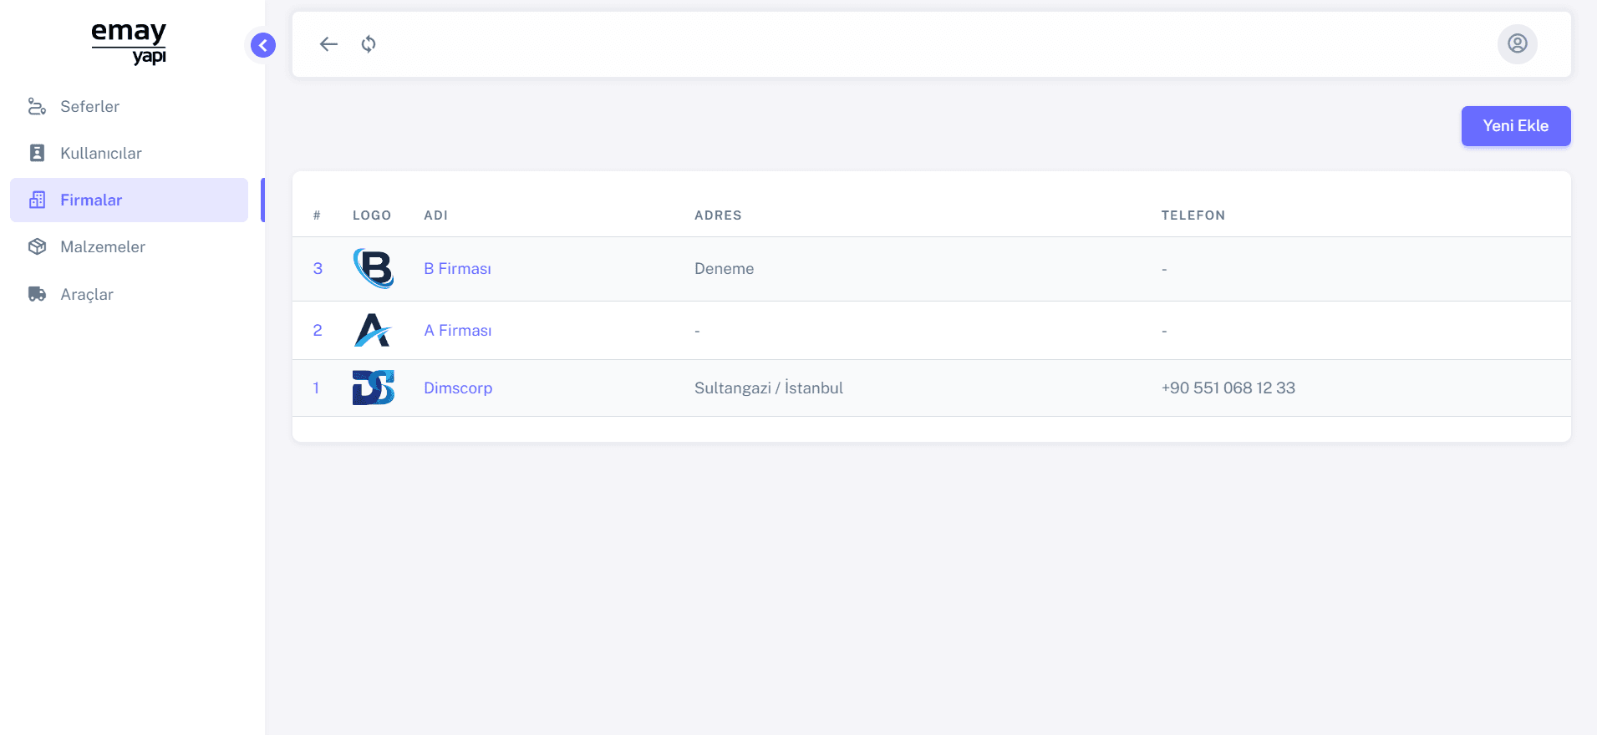Click the Firmalar building icon
Screen dimensions: 1597x735
pyautogui.click(x=37, y=200)
